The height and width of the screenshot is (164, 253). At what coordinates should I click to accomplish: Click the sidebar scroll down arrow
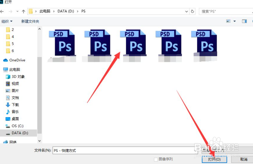(40, 141)
